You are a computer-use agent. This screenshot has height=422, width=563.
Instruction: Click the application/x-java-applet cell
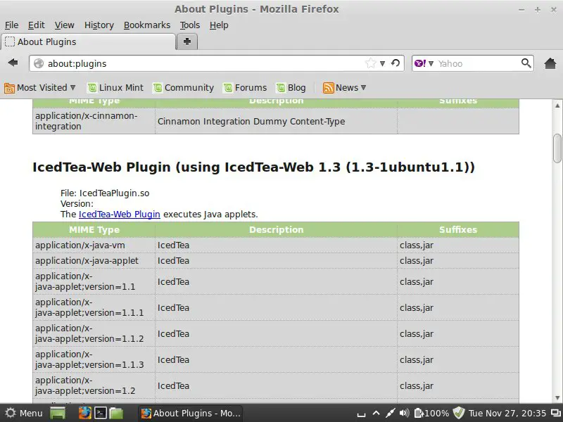pyautogui.click(x=94, y=260)
